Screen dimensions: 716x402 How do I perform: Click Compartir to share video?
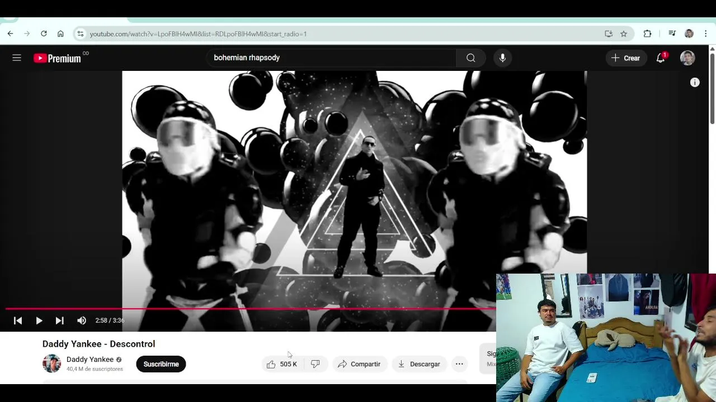[x=359, y=364]
